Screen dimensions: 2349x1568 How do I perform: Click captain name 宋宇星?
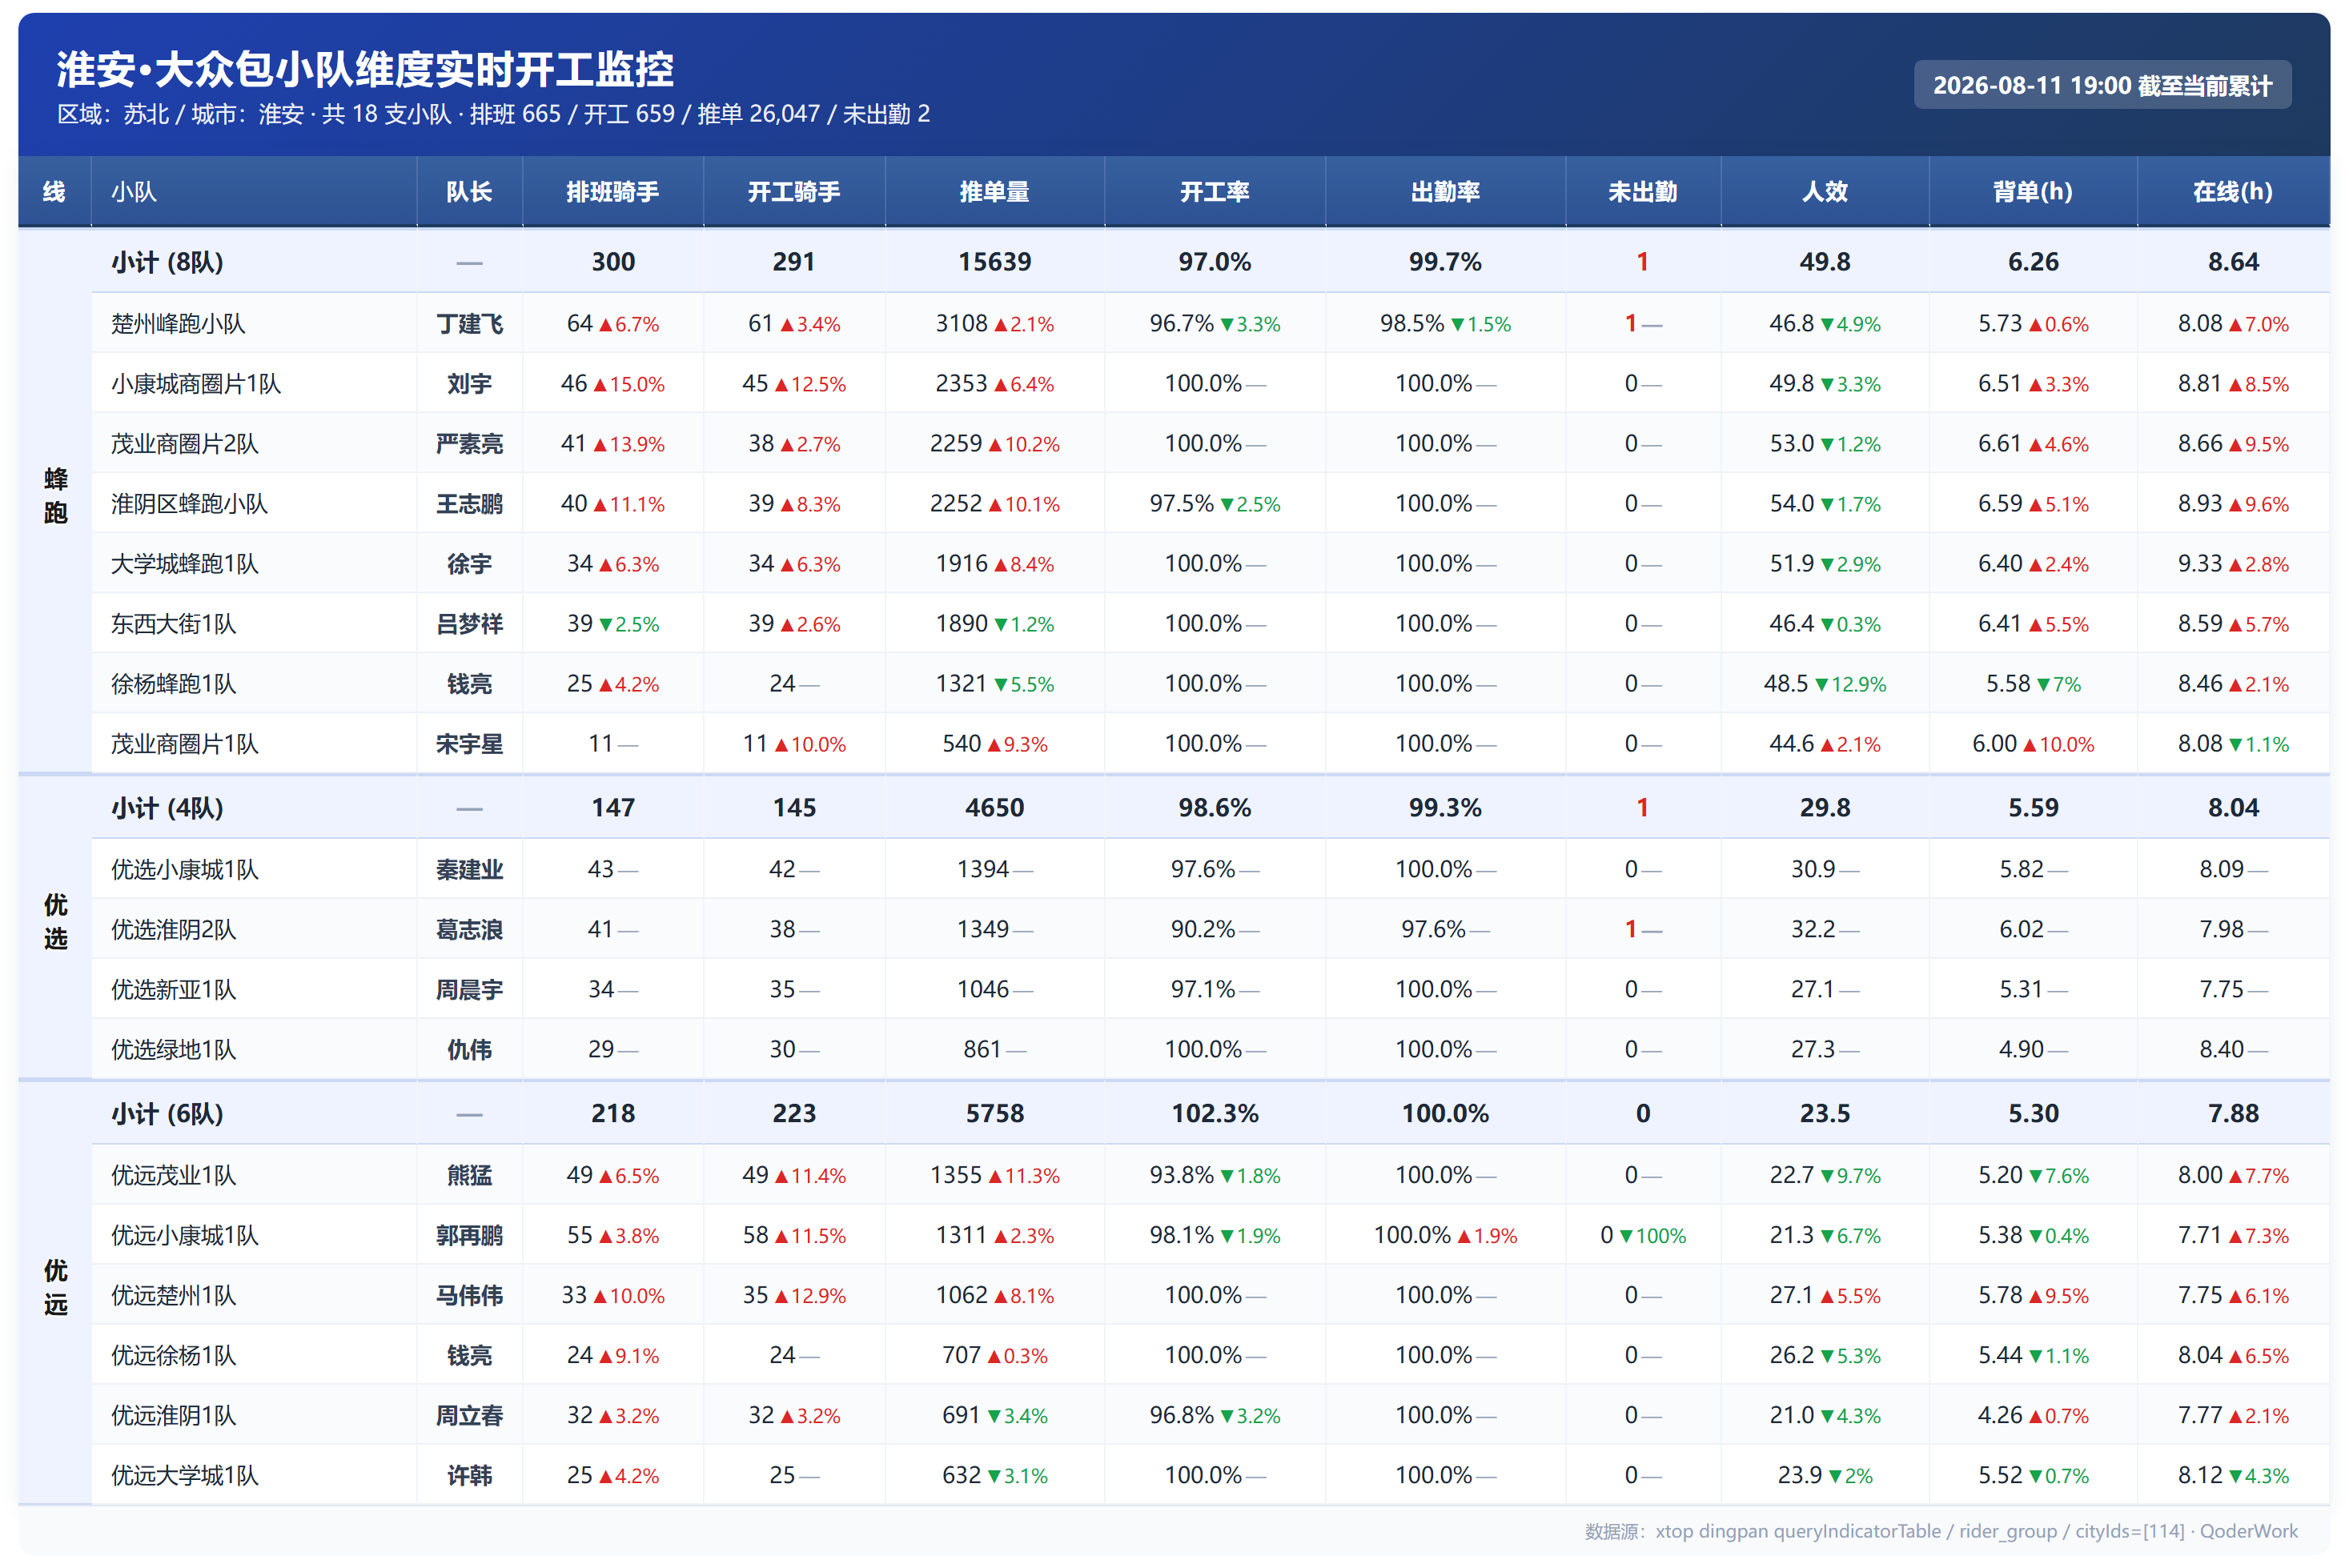(469, 744)
